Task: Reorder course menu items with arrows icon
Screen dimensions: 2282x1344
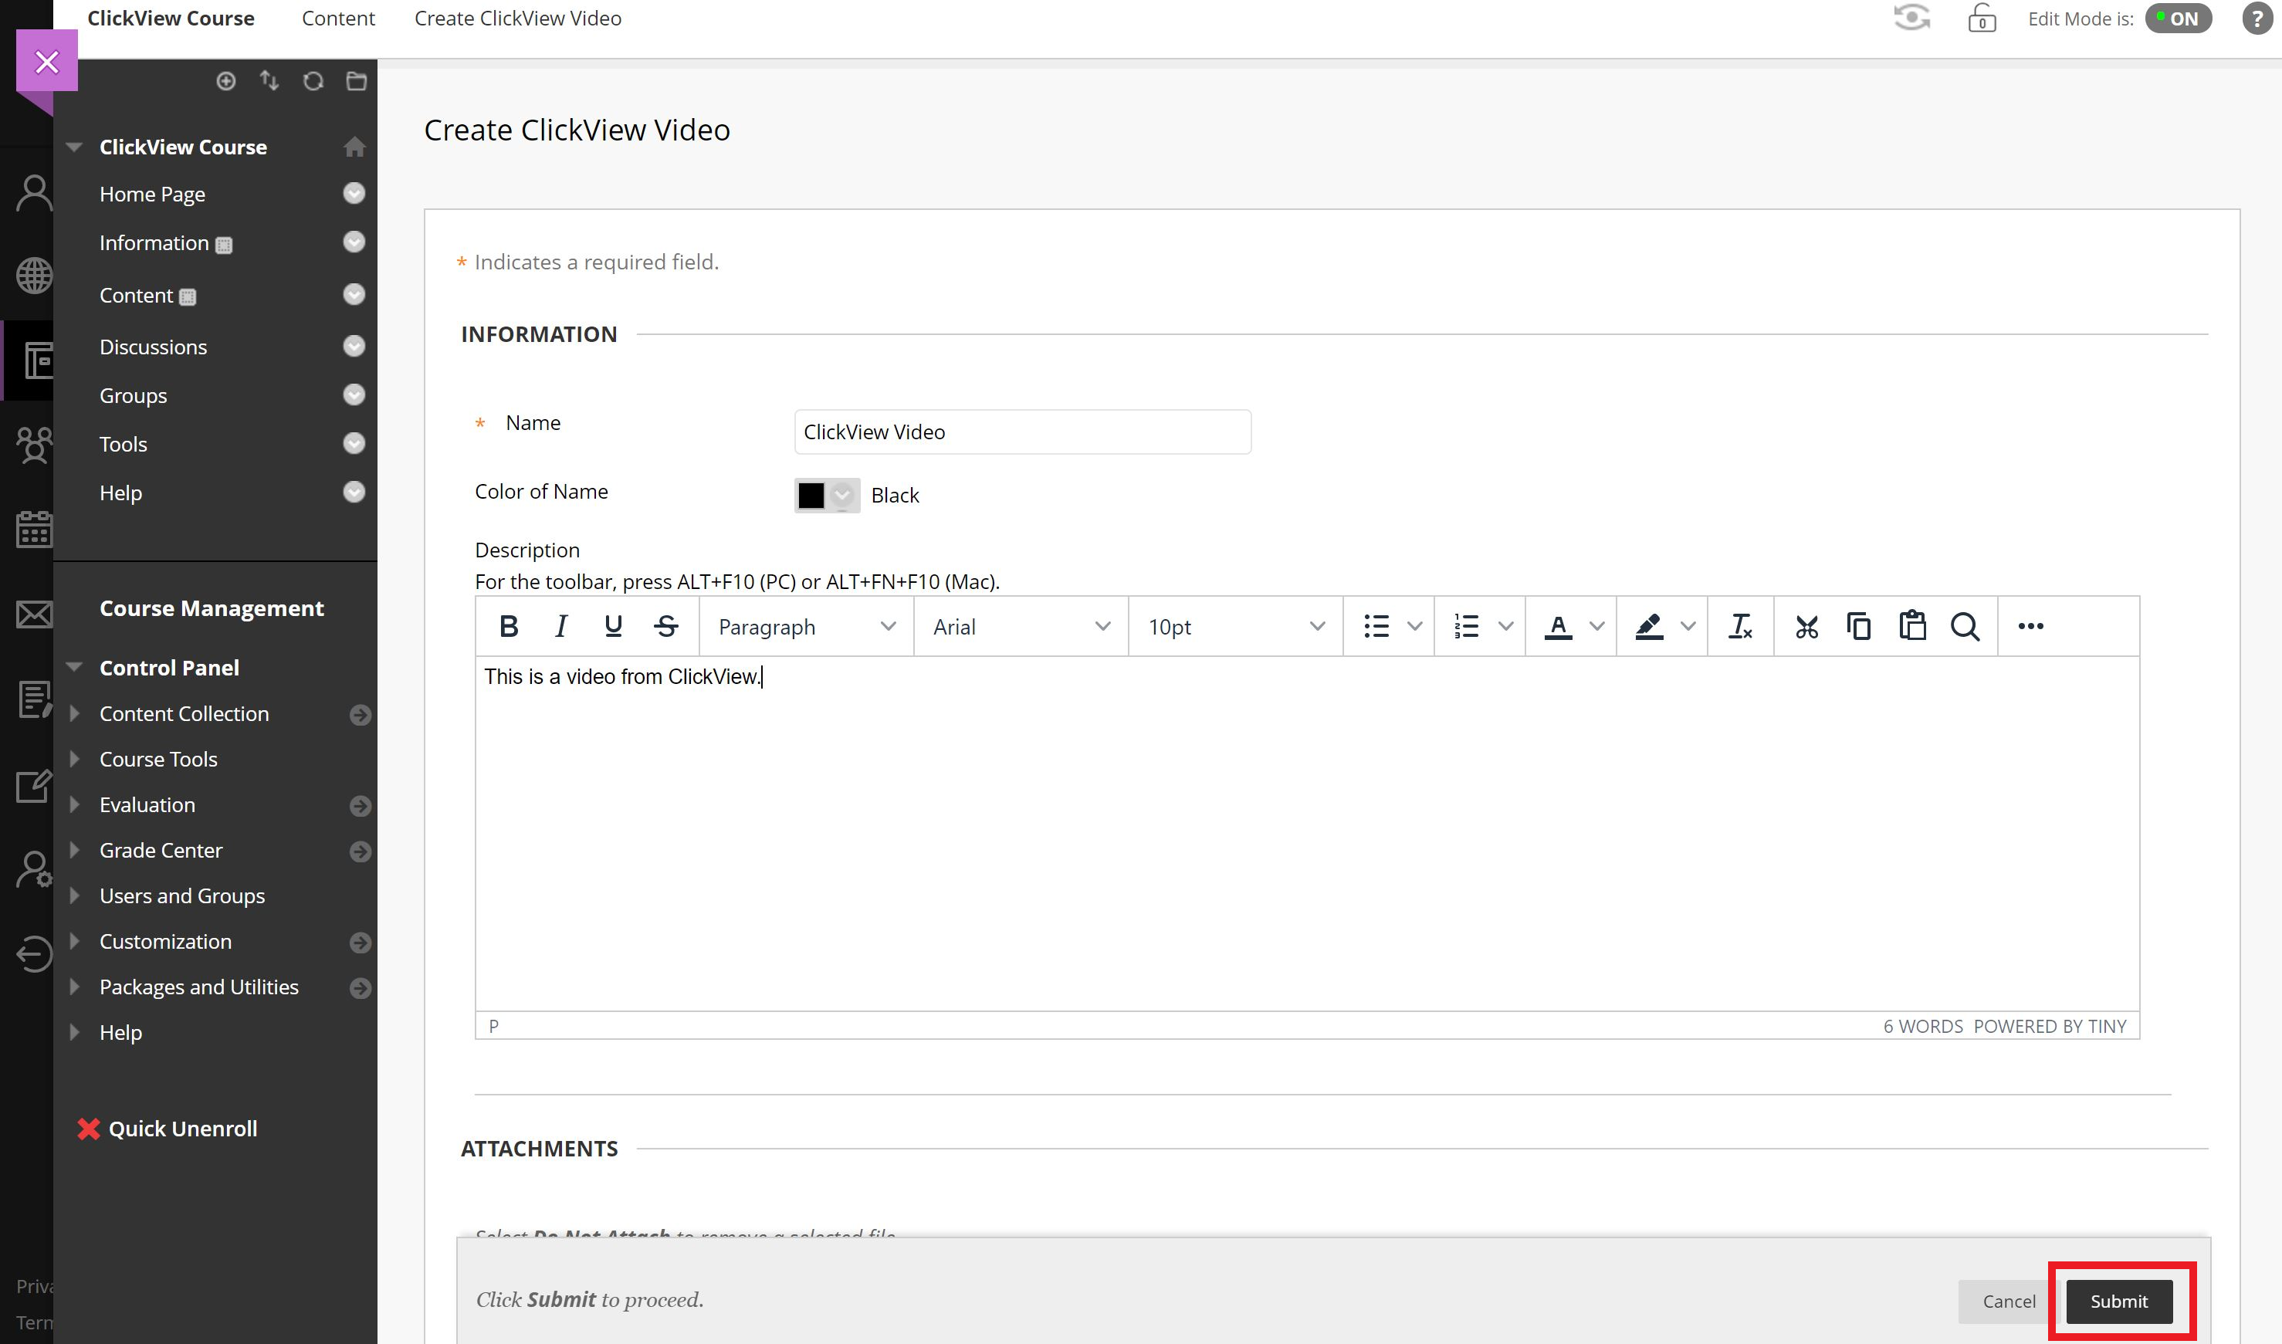Action: tap(269, 82)
